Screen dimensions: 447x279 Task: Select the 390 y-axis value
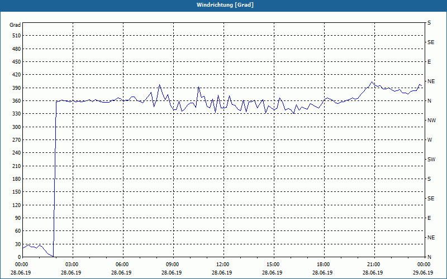17,88
